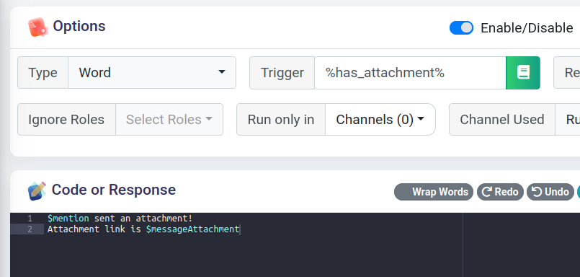This screenshot has width=580, height=277.
Task: Click the $messageAttachment variable in line 2
Action: click(x=192, y=229)
